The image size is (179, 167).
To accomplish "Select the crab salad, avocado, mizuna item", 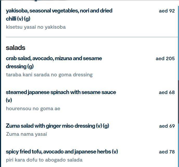I will click(x=54, y=58).
